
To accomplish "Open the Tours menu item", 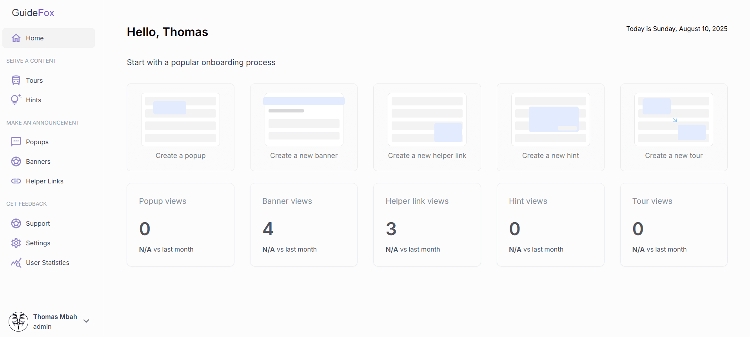I will click(49, 80).
